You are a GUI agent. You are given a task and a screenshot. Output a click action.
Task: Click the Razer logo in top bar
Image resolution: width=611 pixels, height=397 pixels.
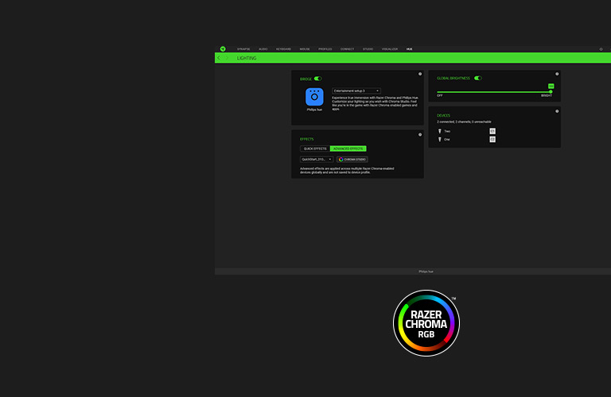click(x=223, y=48)
